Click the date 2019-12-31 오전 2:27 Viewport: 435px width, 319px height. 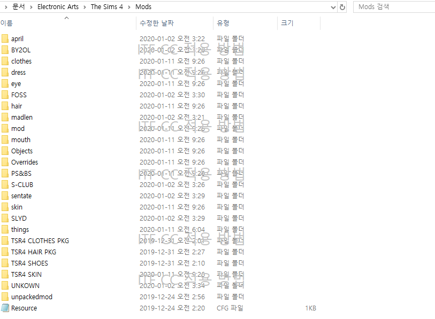pyautogui.click(x=172, y=252)
